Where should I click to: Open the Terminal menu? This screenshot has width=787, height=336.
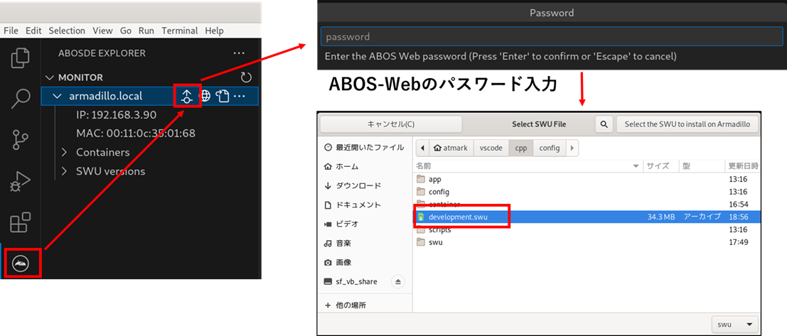click(179, 31)
